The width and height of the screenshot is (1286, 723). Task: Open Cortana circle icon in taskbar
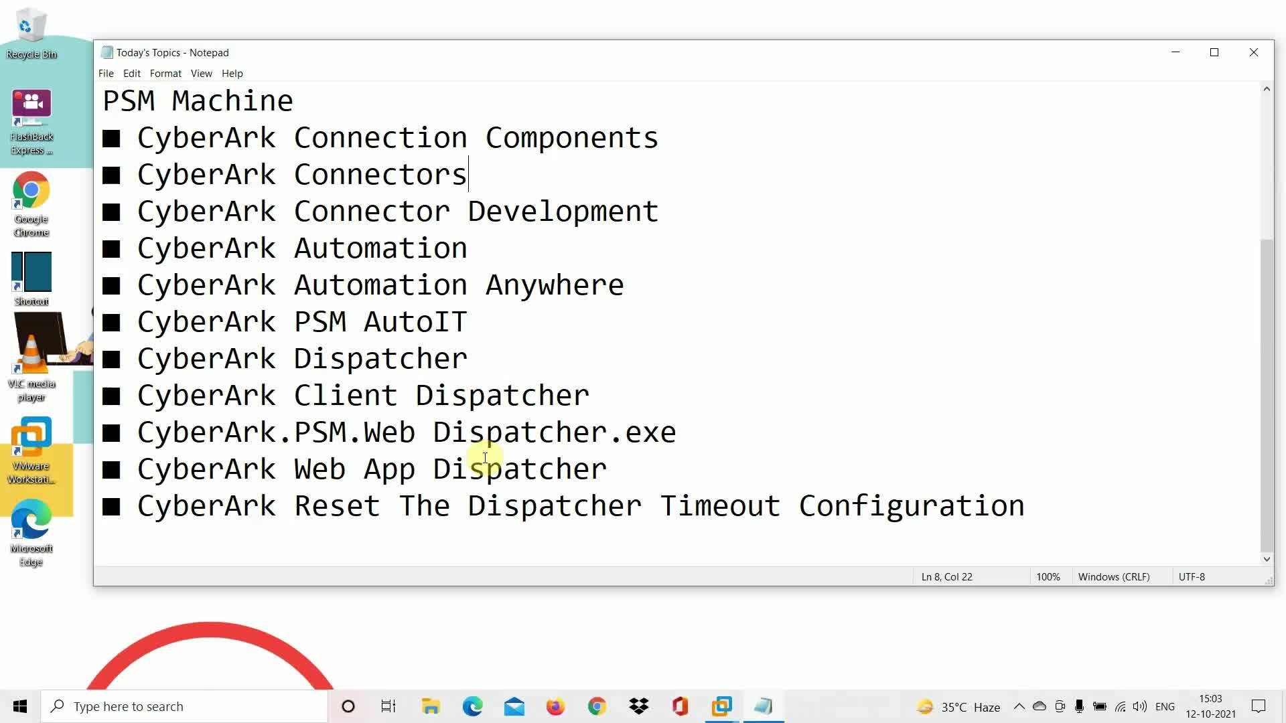coord(348,706)
